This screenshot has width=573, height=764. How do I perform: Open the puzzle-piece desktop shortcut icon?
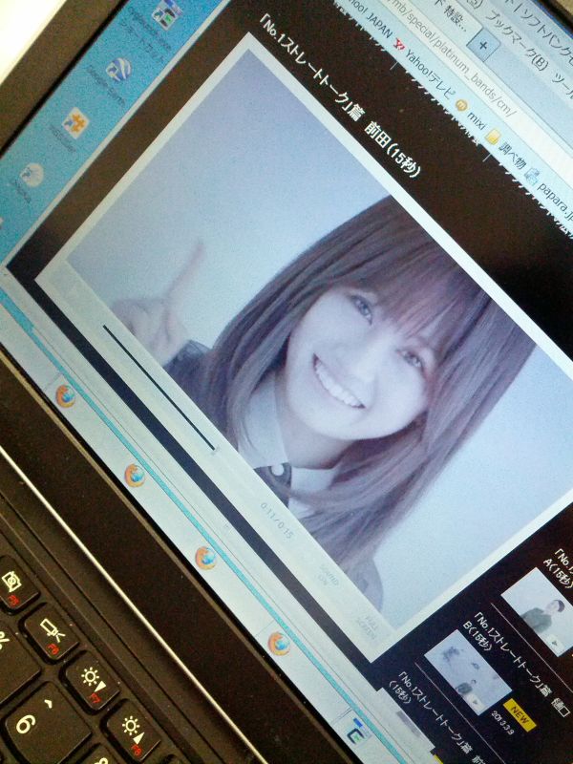point(74,125)
